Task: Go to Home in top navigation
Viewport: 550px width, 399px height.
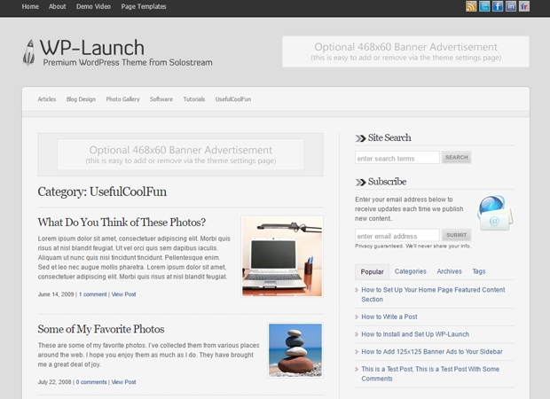Action: [30, 6]
